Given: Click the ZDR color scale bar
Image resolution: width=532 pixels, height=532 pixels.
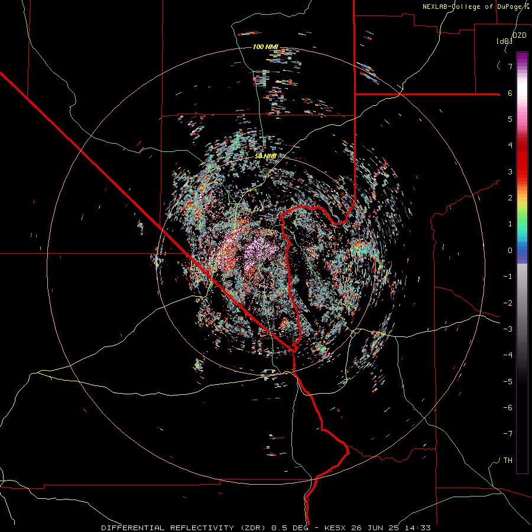Looking at the screenshot, I should 522,262.
